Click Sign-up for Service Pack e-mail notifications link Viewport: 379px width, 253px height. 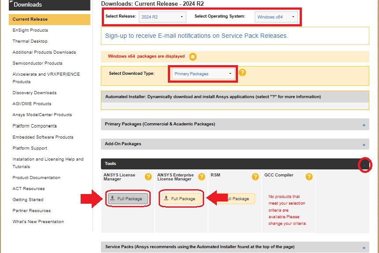point(196,36)
